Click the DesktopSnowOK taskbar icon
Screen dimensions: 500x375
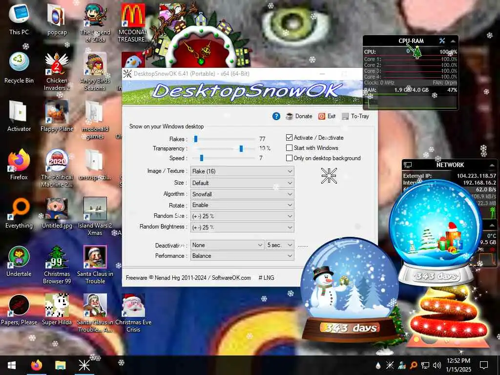point(84,365)
